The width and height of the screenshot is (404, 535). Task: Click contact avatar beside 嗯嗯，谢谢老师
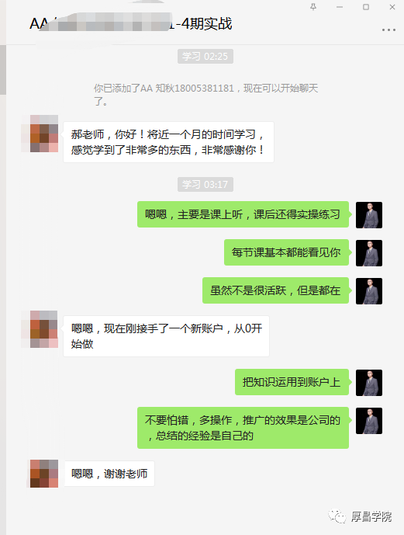tap(44, 474)
